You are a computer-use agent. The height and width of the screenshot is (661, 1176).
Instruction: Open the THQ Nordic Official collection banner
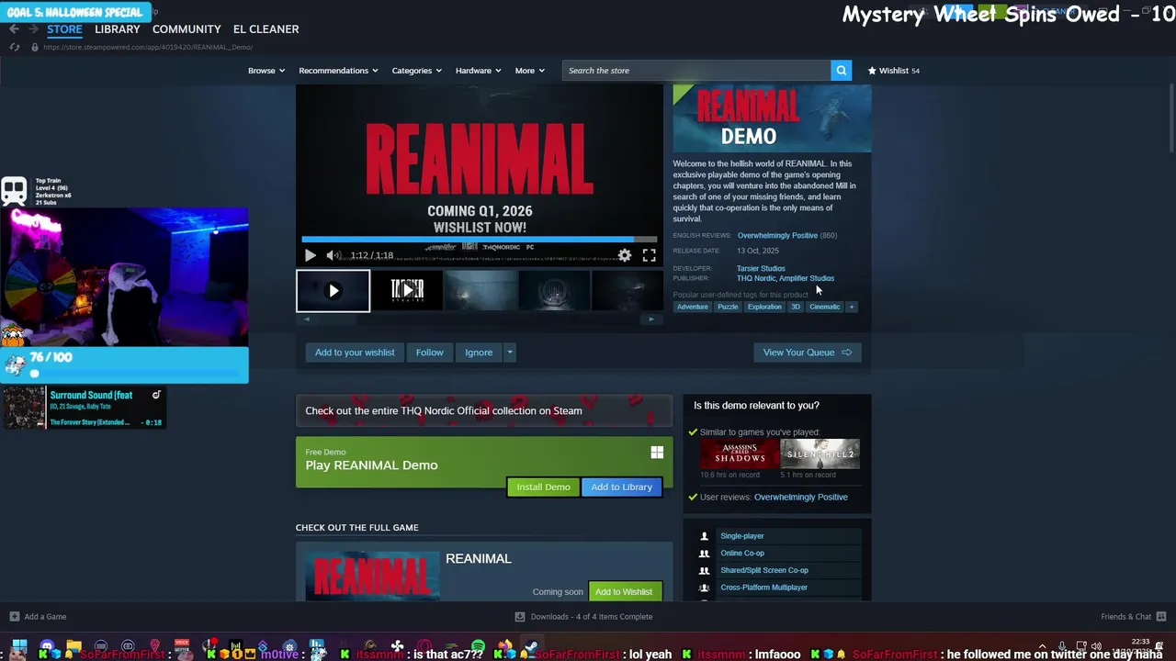tap(484, 411)
